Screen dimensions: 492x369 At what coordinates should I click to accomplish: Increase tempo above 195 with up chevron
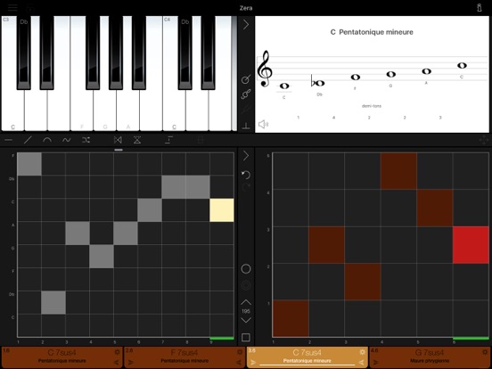point(246,302)
